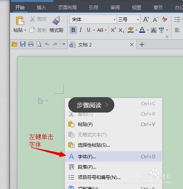Apply text highlight color
Image resolution: width=183 pixels, height=189 pixels.
point(131,30)
